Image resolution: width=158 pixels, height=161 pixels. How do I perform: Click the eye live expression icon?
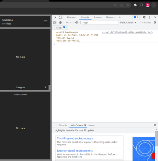[x=77, y=22]
